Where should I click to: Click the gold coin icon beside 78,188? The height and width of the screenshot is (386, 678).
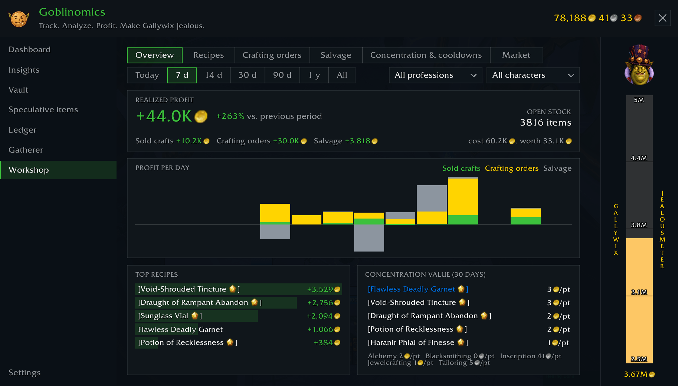pyautogui.click(x=592, y=18)
